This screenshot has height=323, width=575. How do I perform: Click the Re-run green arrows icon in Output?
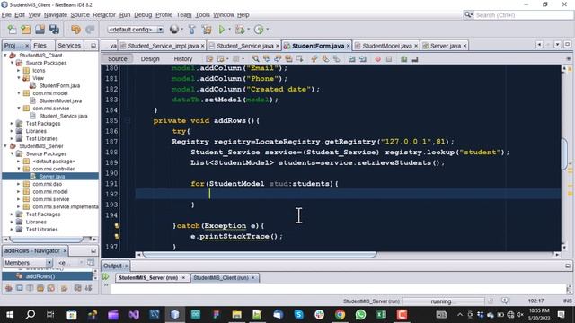tap(106, 277)
